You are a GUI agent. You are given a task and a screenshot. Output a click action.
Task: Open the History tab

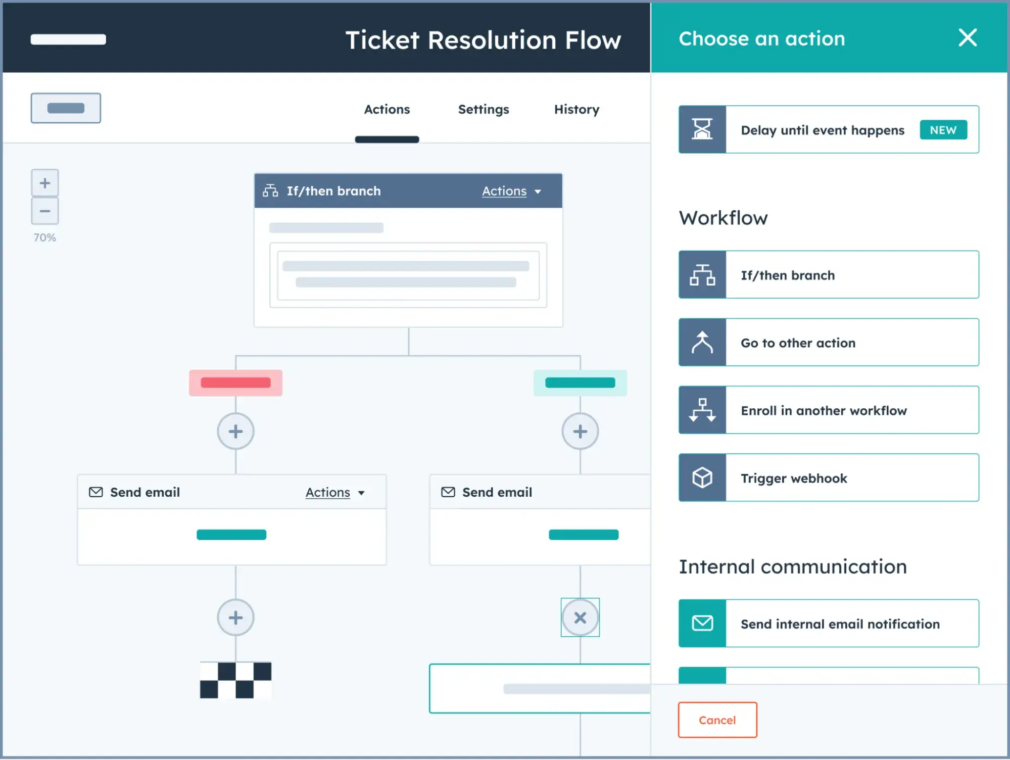(x=576, y=109)
